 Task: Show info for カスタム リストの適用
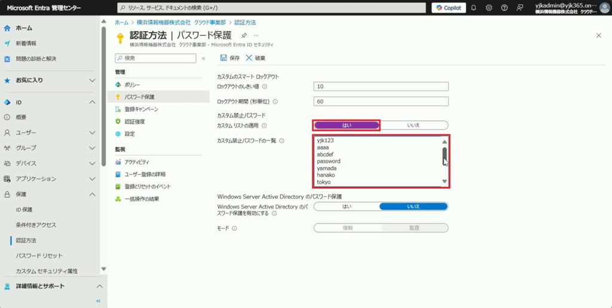(x=264, y=125)
